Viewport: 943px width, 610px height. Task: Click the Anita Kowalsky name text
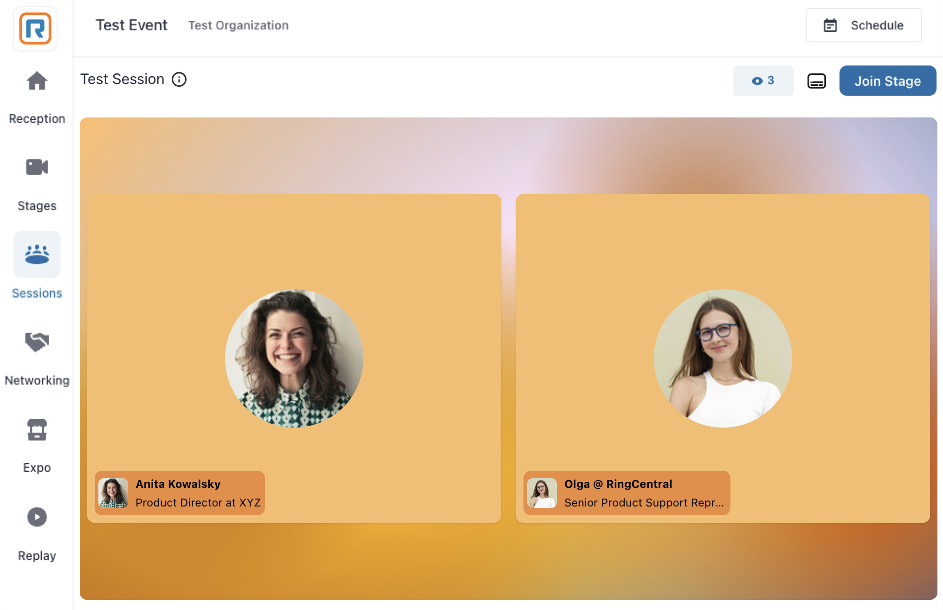pyautogui.click(x=178, y=484)
